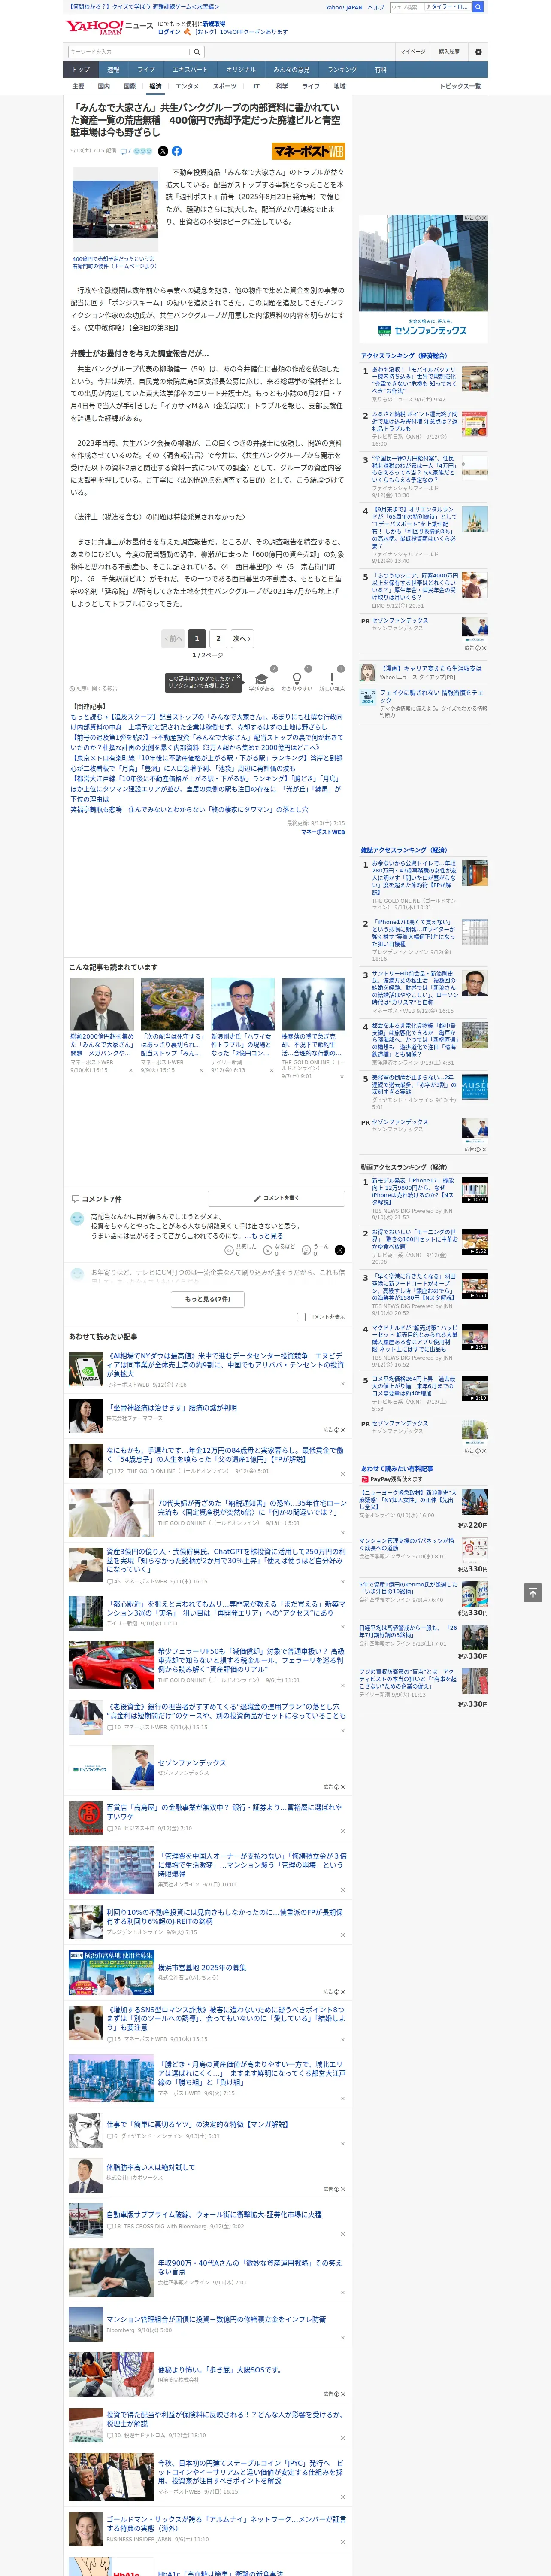
Task: Select the 経済 category
Action: coord(155,86)
